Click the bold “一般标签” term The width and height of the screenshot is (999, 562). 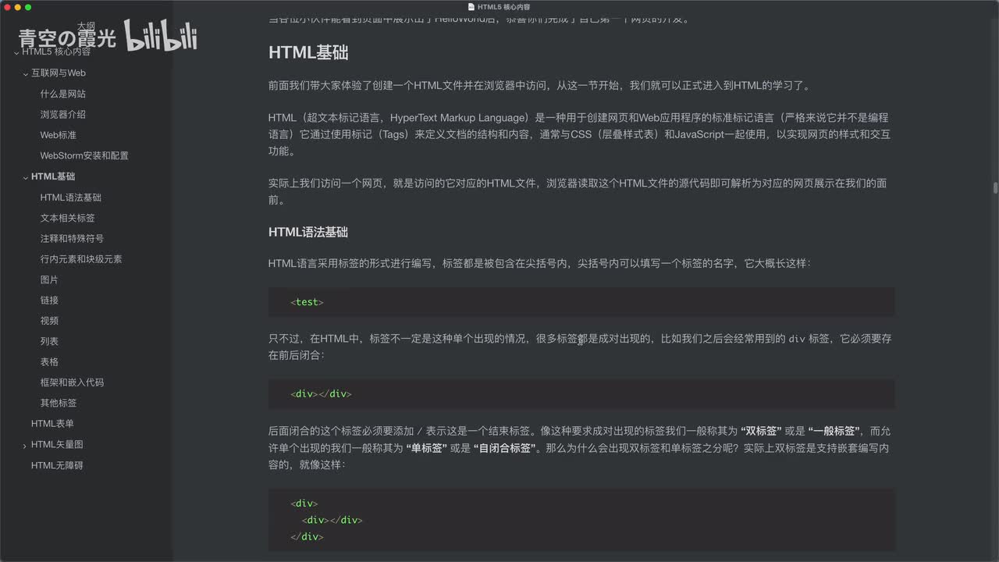click(834, 431)
